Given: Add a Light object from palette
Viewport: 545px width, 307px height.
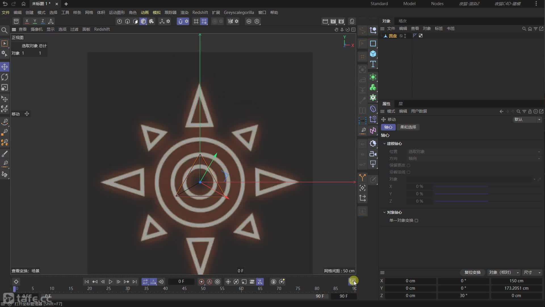Looking at the screenshot, I should 373,164.
